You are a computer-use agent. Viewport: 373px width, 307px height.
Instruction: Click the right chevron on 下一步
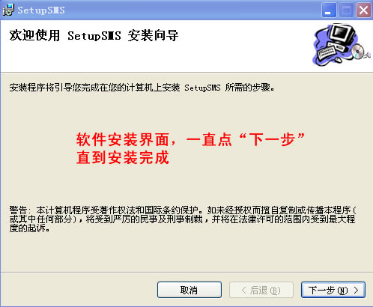pos(356,290)
